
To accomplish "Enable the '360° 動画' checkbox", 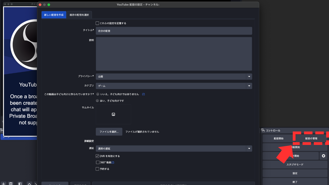I will tap(97, 162).
